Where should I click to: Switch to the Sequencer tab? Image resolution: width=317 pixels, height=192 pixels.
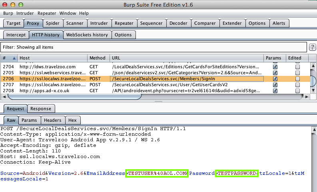point(152,23)
